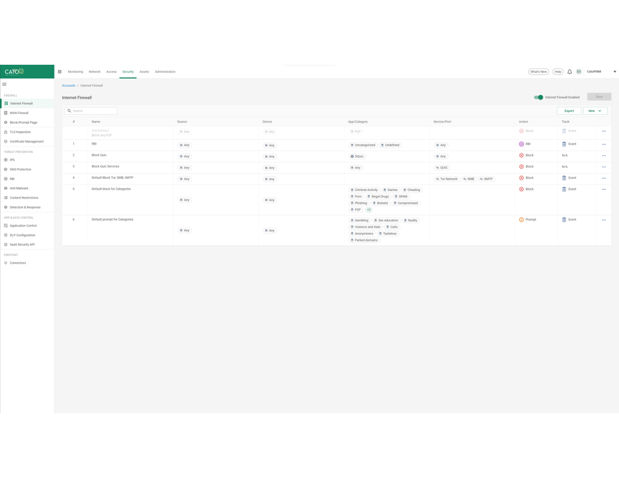Open the Administration tab

point(165,72)
